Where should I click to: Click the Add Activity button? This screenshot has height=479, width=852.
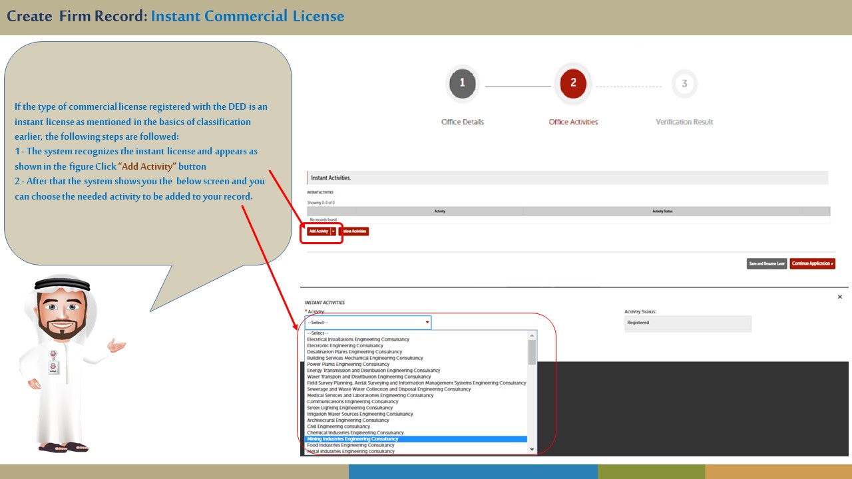318,232
